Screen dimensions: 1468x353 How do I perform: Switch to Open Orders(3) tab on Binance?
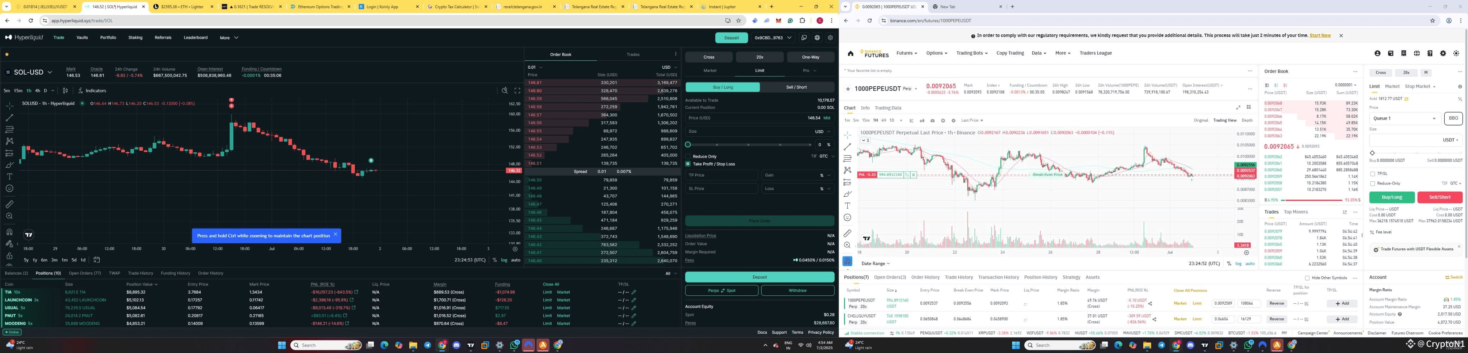pos(890,278)
